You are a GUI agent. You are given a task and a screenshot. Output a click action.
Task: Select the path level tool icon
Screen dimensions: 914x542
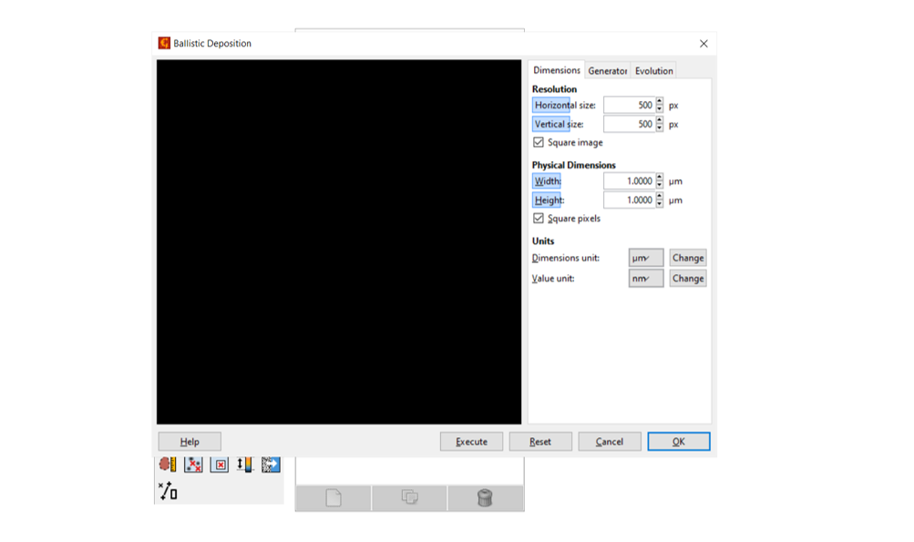coord(168,491)
